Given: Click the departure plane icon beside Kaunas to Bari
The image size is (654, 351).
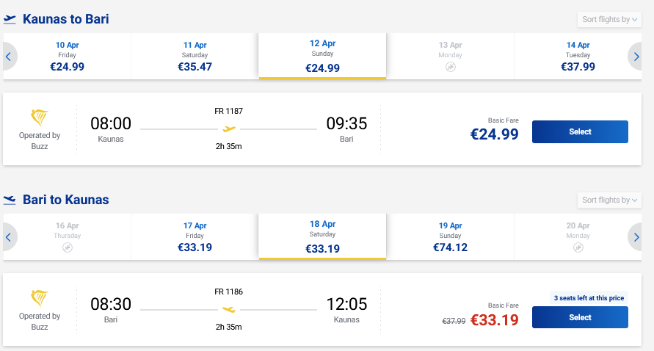Looking at the screenshot, I should (10, 20).
